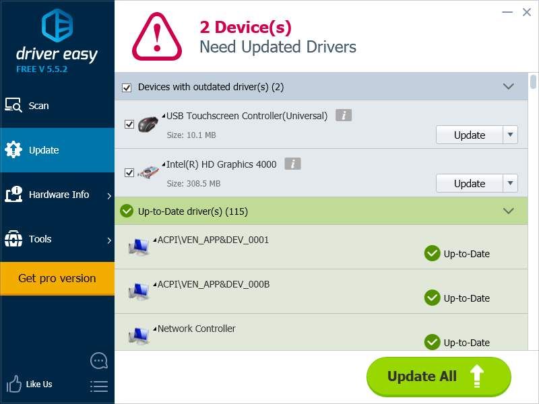Image resolution: width=539 pixels, height=404 pixels.
Task: Click the Network Controller device icon
Action: pos(139,335)
